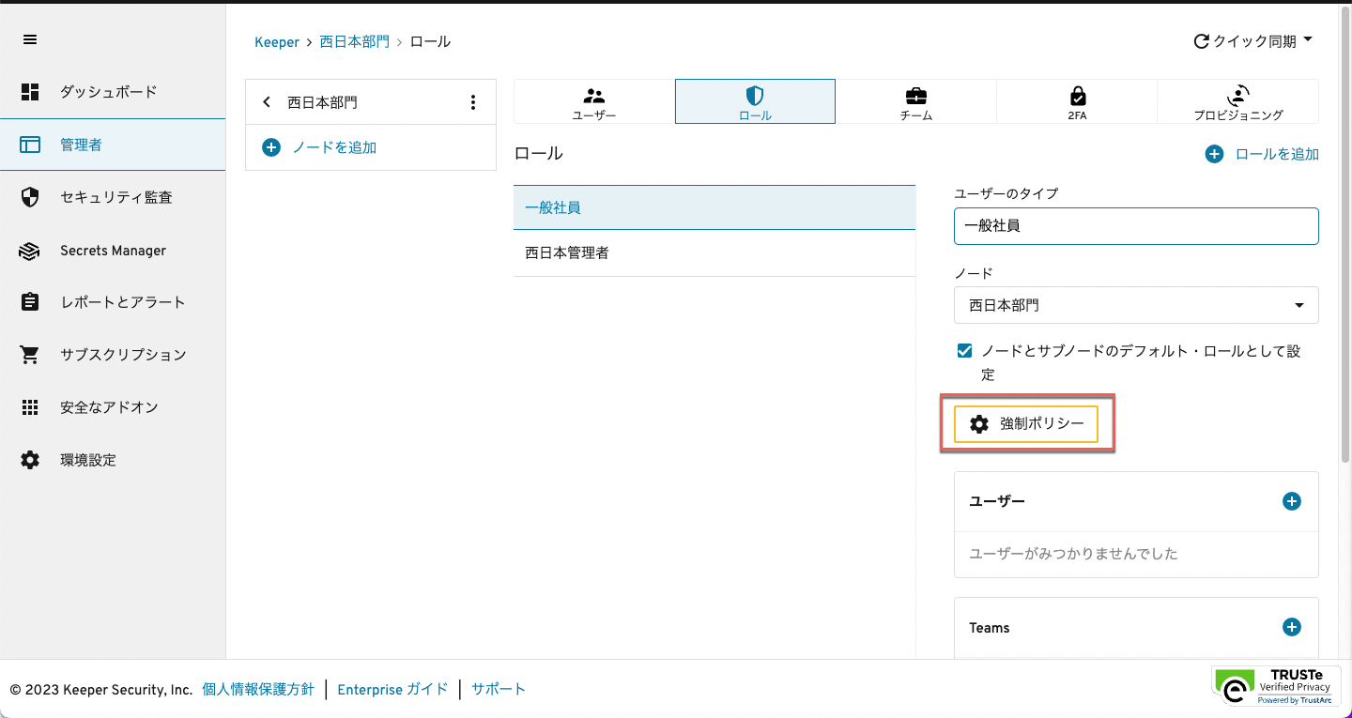Open 西日本部門 three-dot options menu
Screen dimensions: 1352x718
point(472,102)
